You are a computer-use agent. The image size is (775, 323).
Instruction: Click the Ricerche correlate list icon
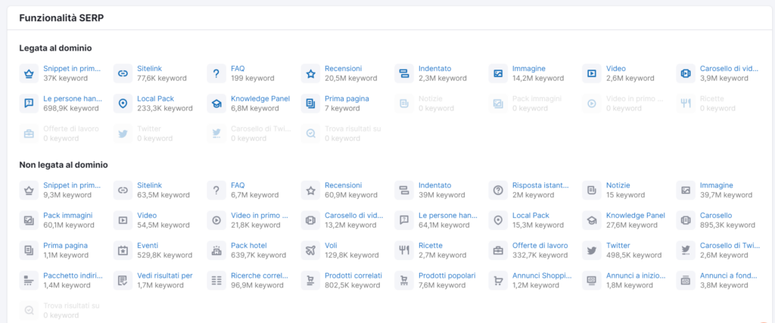tap(216, 281)
